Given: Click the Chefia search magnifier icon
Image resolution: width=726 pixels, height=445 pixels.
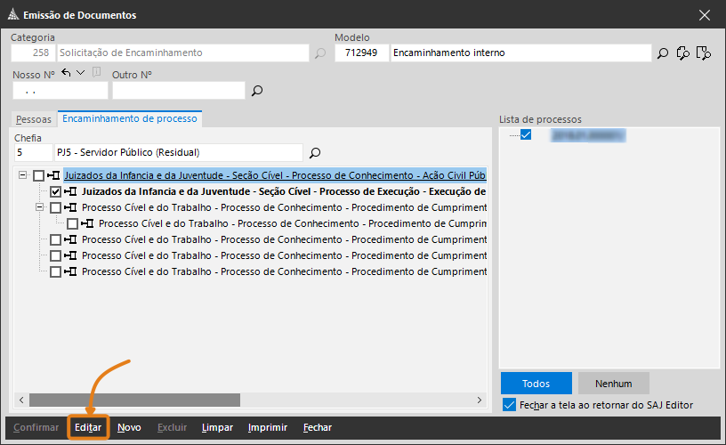Looking at the screenshot, I should coord(314,152).
